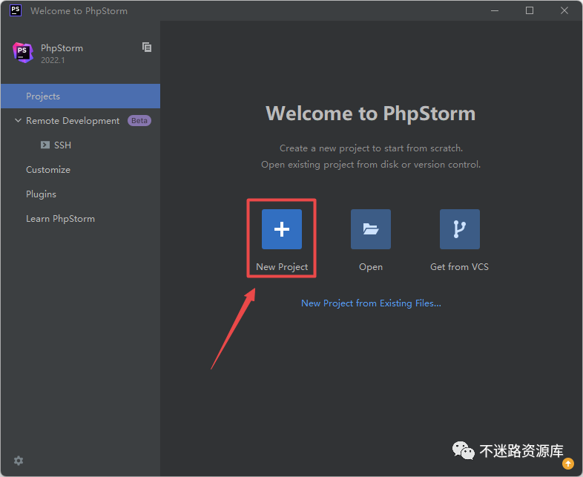This screenshot has width=583, height=477.
Task: Click the Open label text
Action: 371,267
